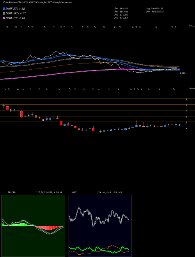Click the '<Lows' label at right edge

(x=192, y=88)
